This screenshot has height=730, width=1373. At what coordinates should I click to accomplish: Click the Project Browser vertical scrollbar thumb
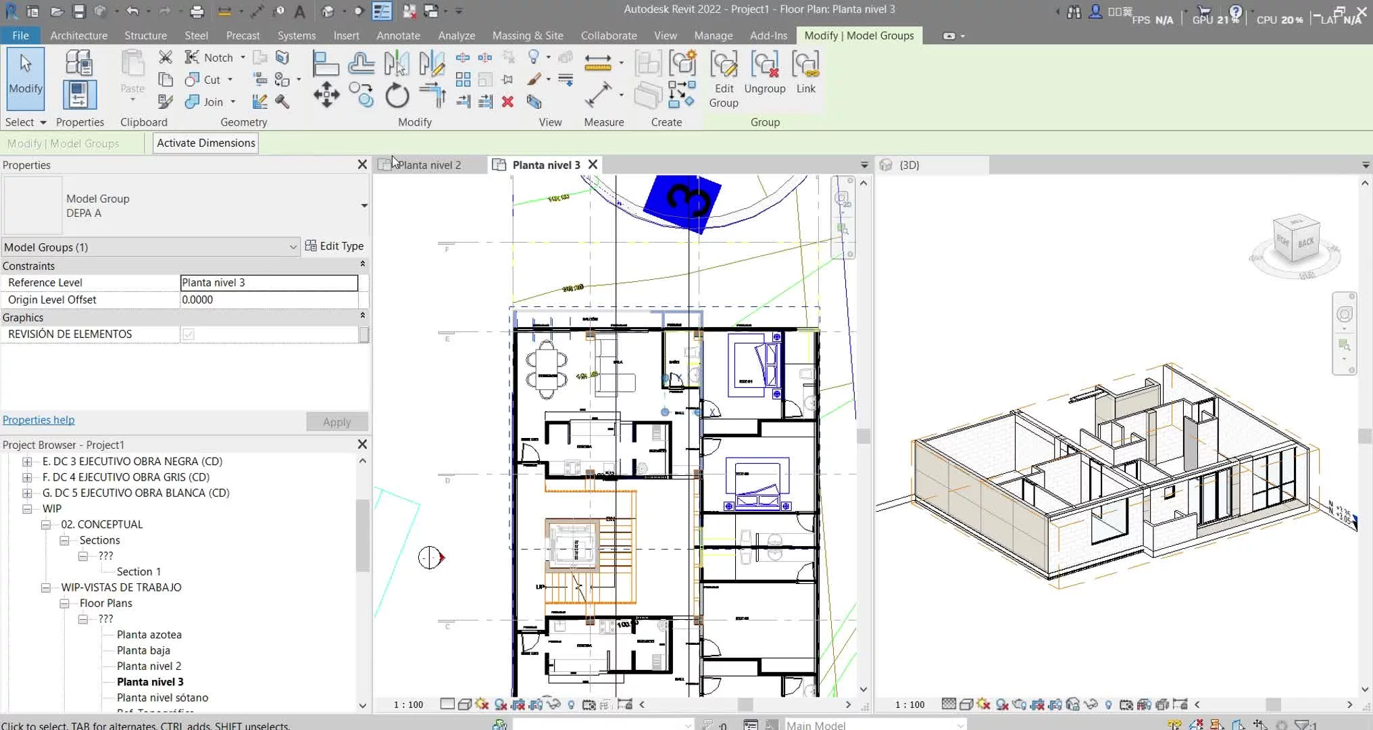362,535
